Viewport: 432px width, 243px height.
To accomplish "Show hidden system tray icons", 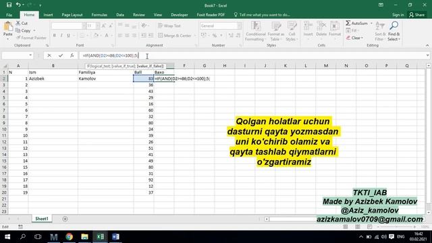I will (x=361, y=237).
